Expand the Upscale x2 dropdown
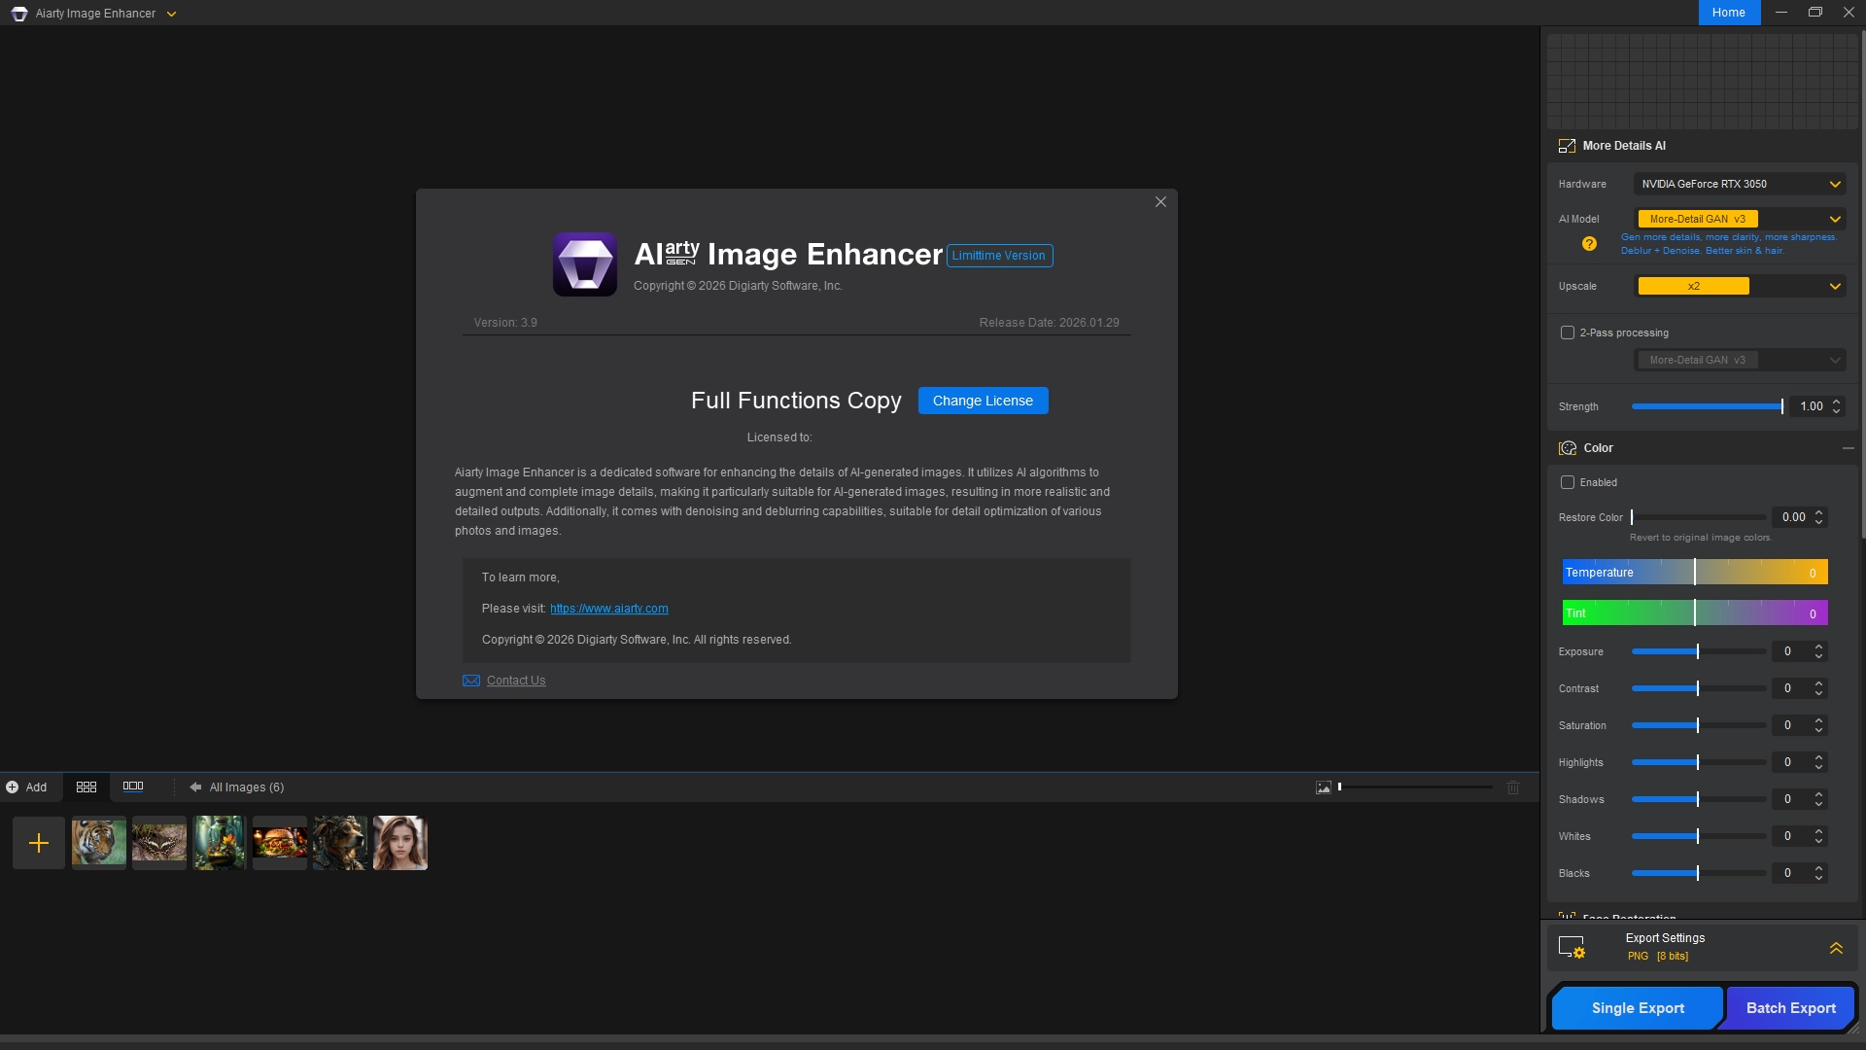1866x1050 pixels. [x=1740, y=286]
